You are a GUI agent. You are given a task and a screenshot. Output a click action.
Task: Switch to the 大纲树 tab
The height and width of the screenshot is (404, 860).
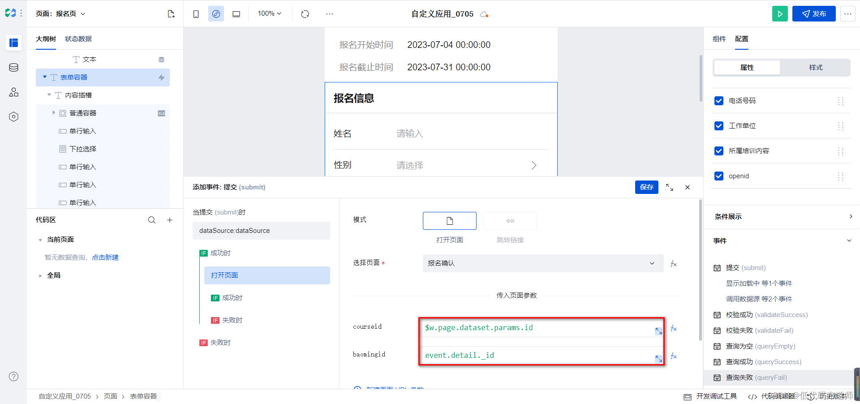pos(46,39)
